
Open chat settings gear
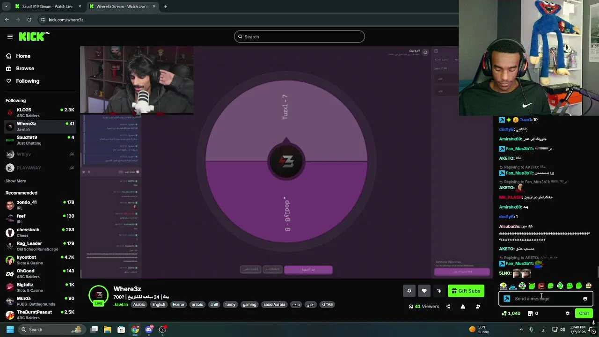[x=568, y=314]
